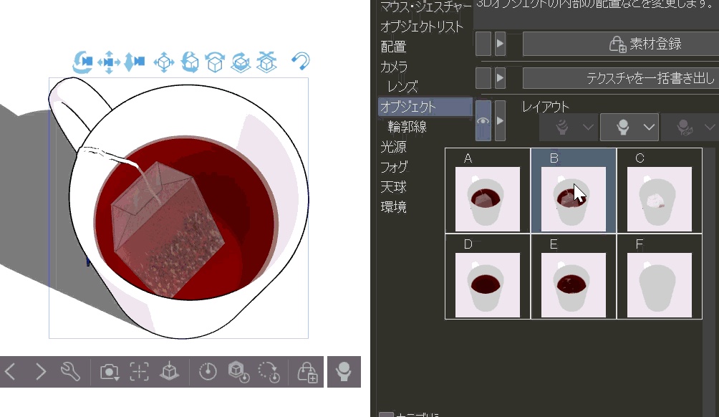This screenshot has width=719, height=417.
Task: Select next object with right arrow
Action: [x=40, y=372]
